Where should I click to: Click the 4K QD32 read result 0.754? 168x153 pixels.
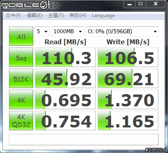pos(65,121)
